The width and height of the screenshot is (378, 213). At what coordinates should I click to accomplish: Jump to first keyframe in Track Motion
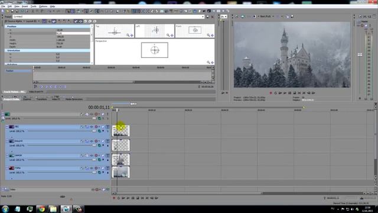point(41,86)
